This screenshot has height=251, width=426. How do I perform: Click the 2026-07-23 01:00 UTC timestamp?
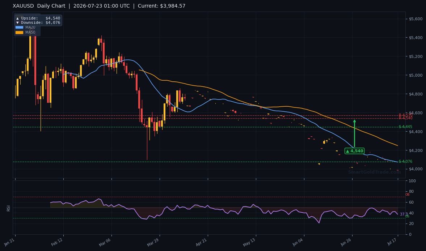tap(102, 6)
